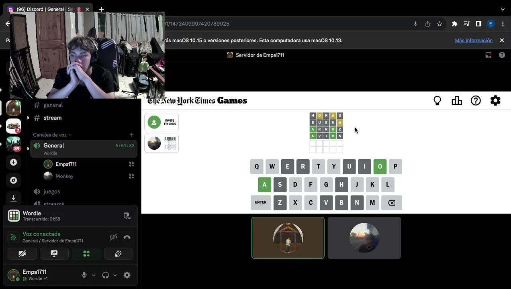Open the Wordle statistics bar chart icon

click(x=457, y=101)
